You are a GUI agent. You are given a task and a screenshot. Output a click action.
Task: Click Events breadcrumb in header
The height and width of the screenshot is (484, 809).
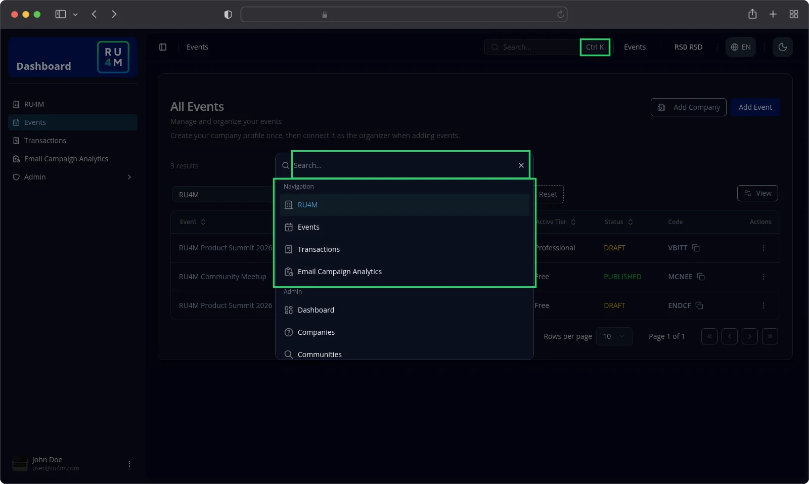point(197,47)
